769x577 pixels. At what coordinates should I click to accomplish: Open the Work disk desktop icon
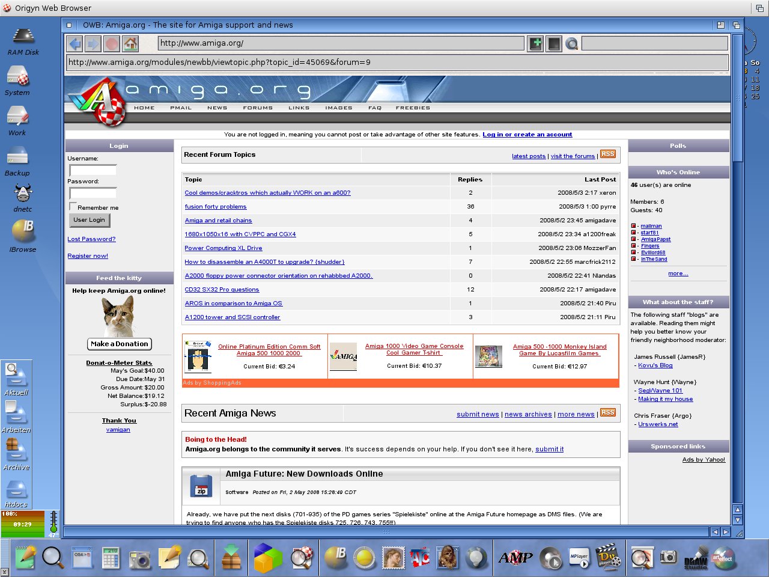17,121
